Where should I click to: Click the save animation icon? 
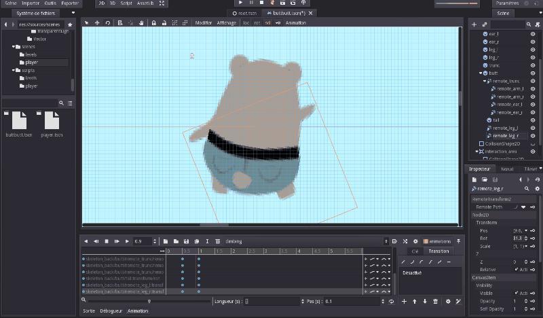(186, 241)
